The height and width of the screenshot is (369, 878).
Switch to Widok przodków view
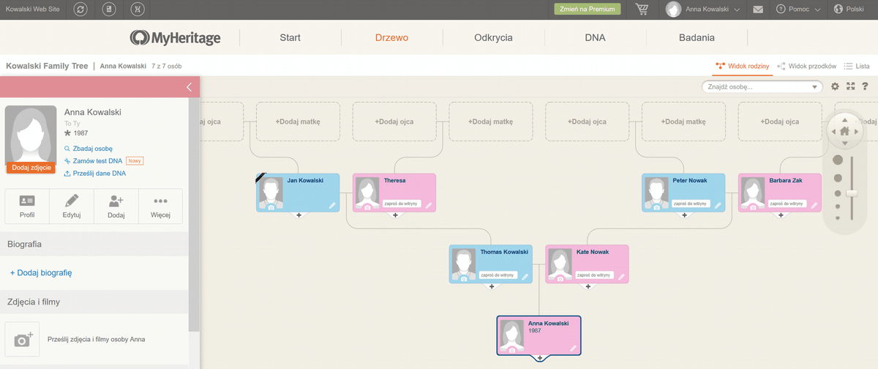806,66
